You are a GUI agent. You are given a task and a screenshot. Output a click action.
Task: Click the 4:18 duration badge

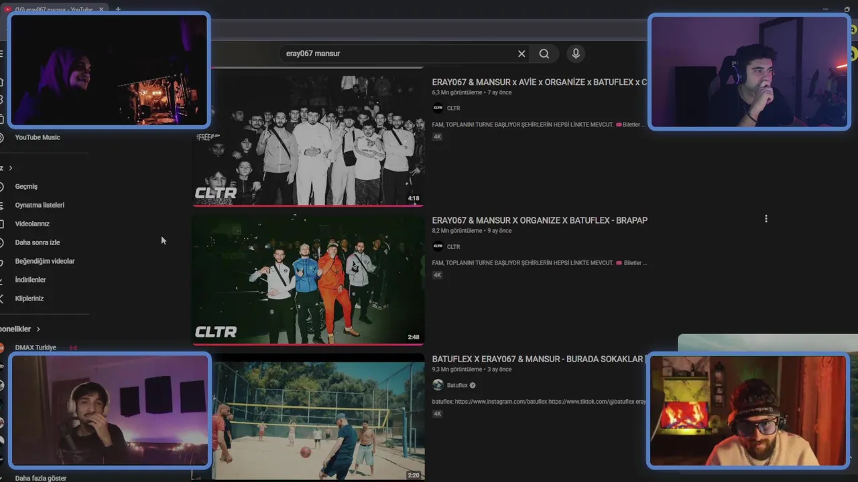pyautogui.click(x=414, y=198)
